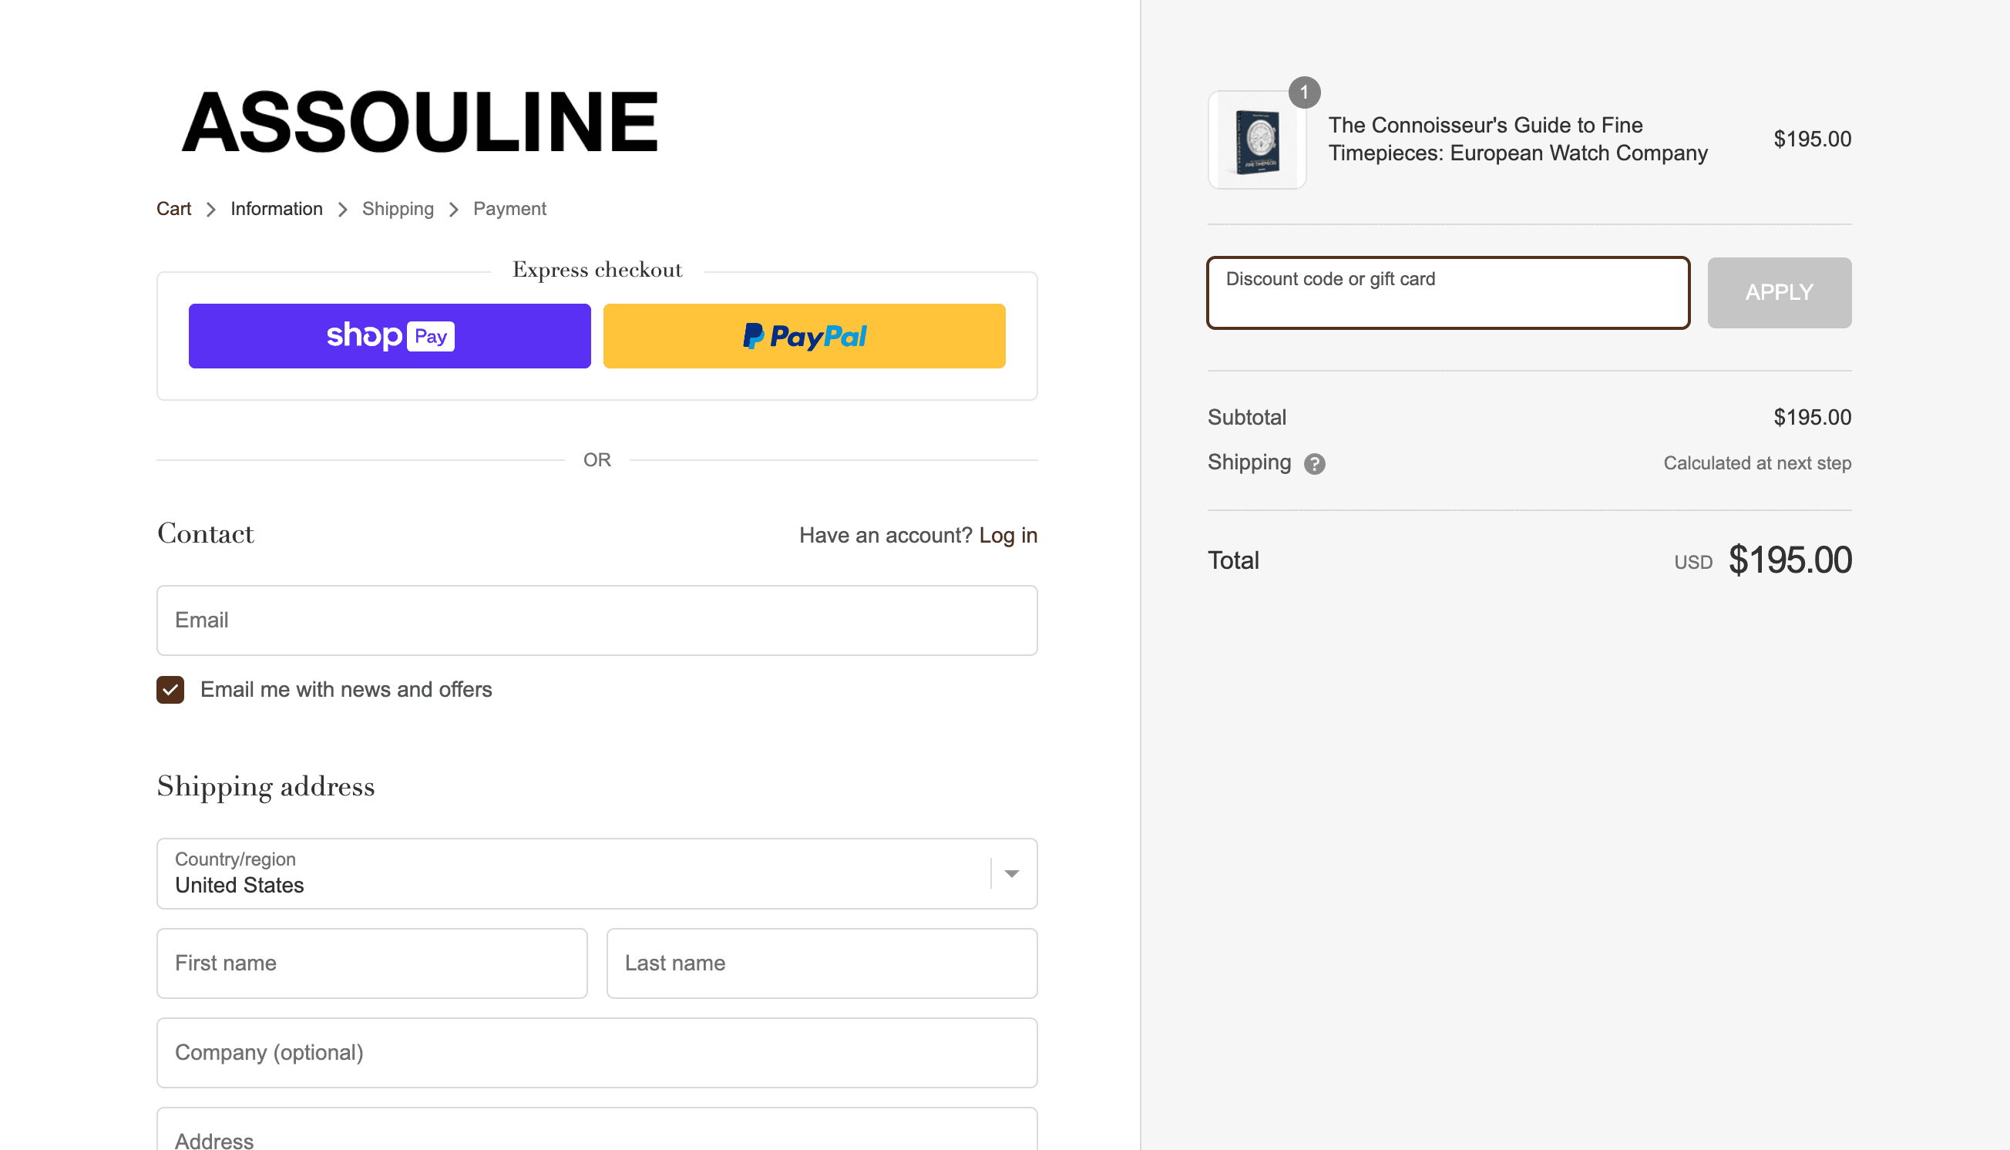Screen dimensions: 2010x1150
Task: Open the Country/region dropdown
Action: [597, 873]
